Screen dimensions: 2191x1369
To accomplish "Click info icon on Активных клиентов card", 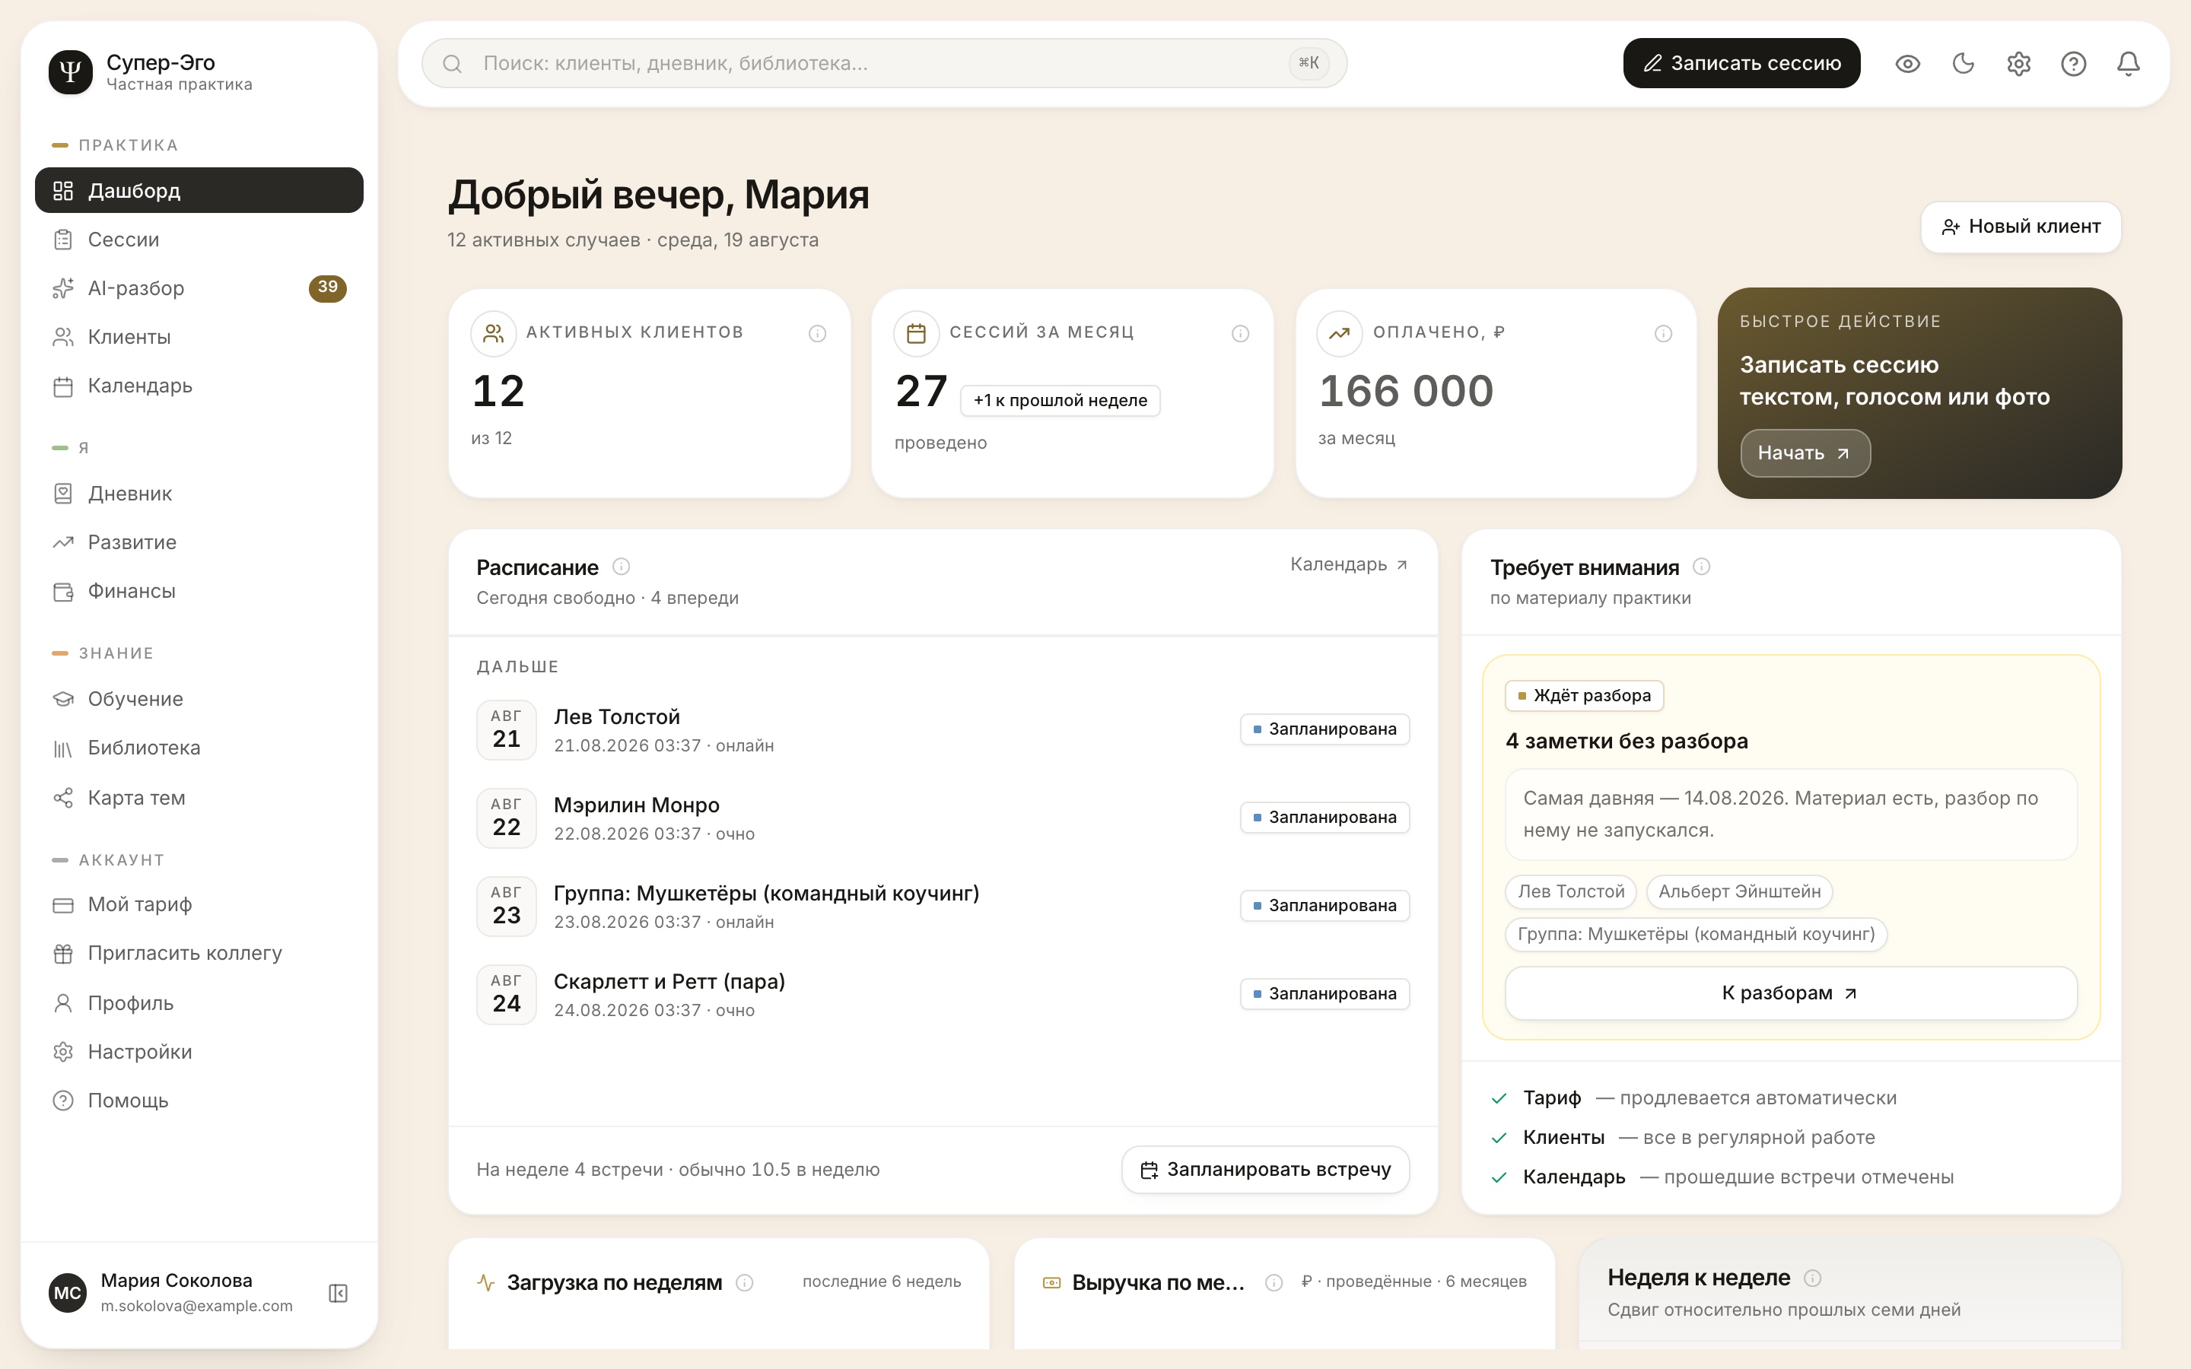I will pos(816,334).
